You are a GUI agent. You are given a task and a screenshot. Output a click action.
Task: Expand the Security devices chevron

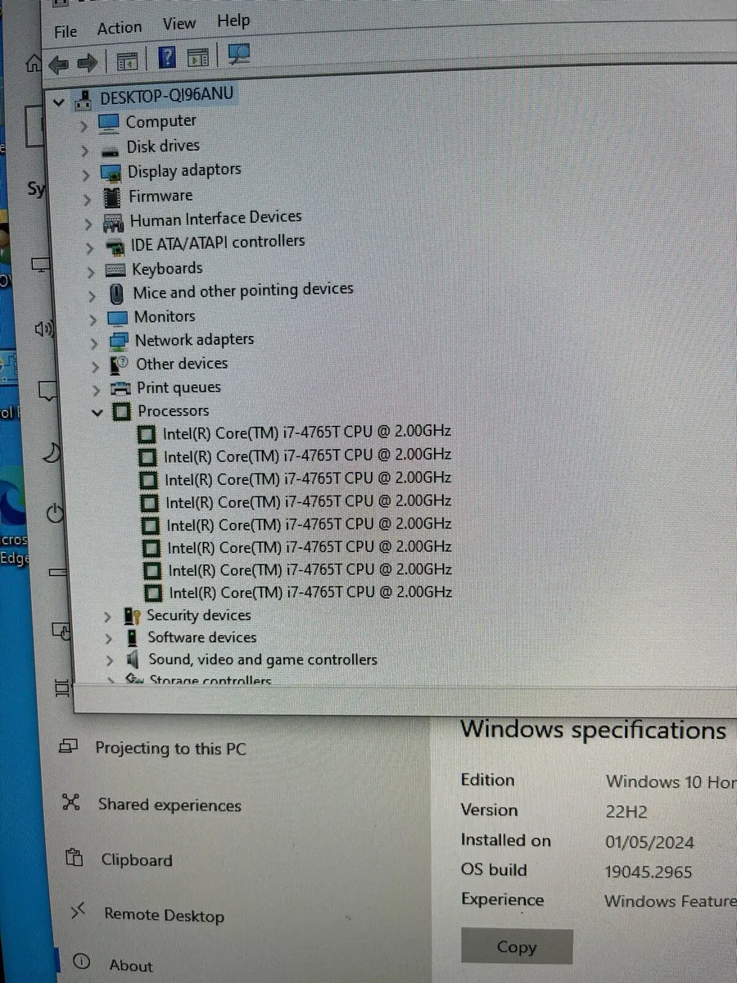(x=107, y=618)
